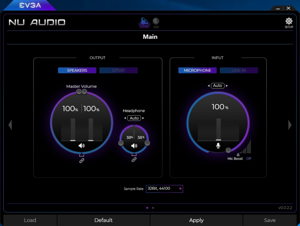Image resolution: width=300 pixels, height=226 pixels.
Task: Select the SPEAKERS output tab
Action: (x=77, y=70)
